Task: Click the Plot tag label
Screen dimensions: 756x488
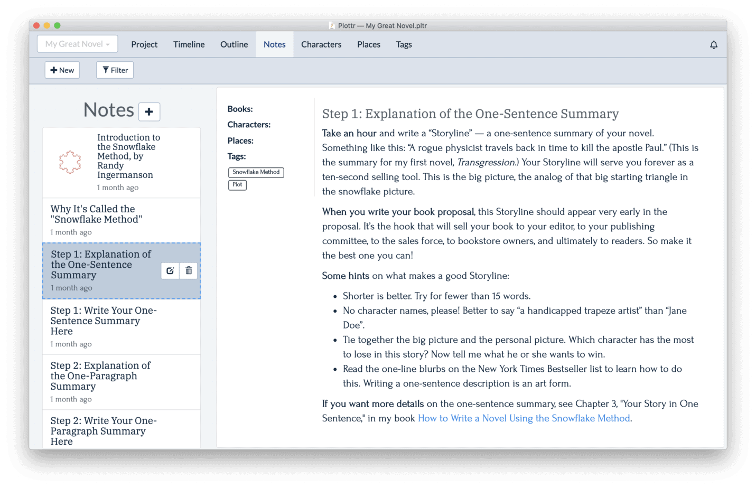Action: 237,185
